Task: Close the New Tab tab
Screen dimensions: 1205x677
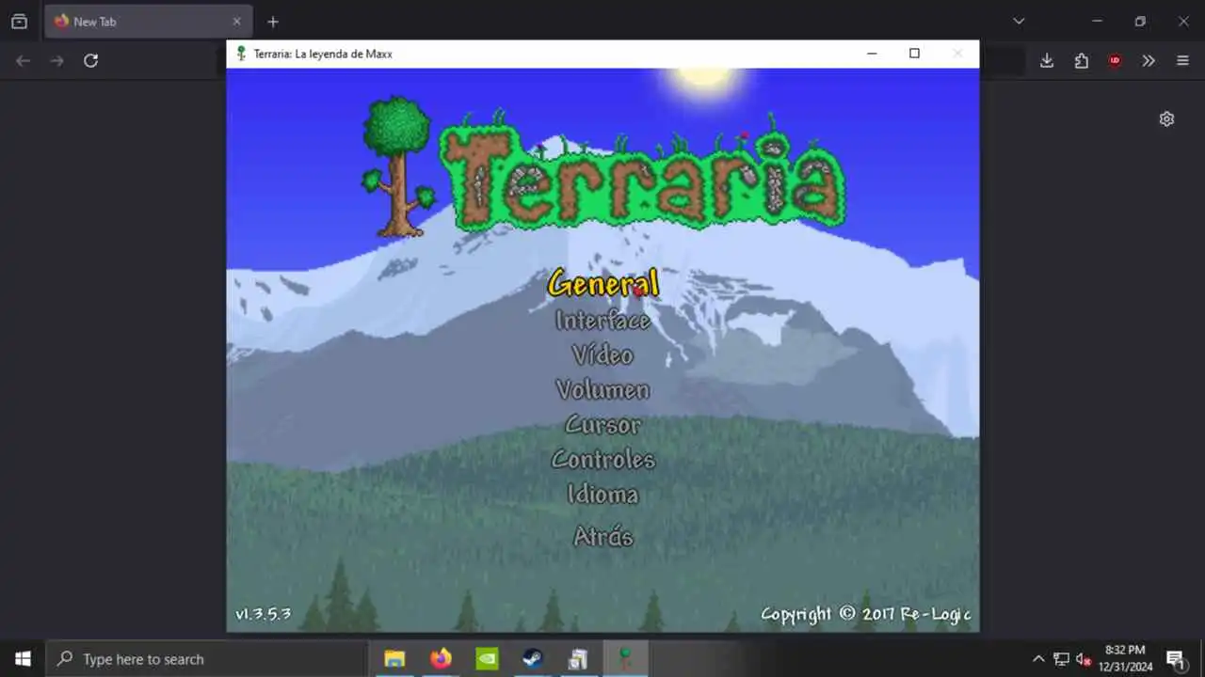Action: (236, 22)
